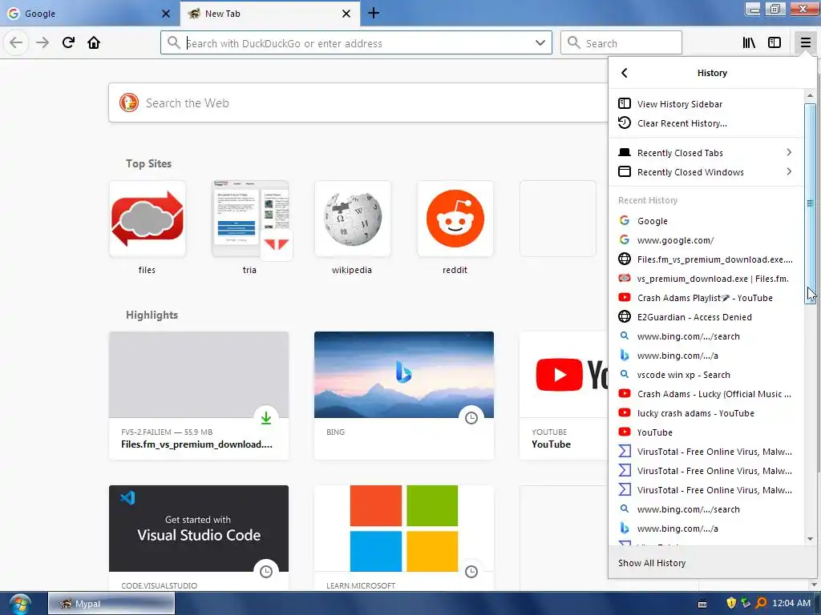821x615 pixels.
Task: Open a new tab with plus button
Action: point(374,13)
